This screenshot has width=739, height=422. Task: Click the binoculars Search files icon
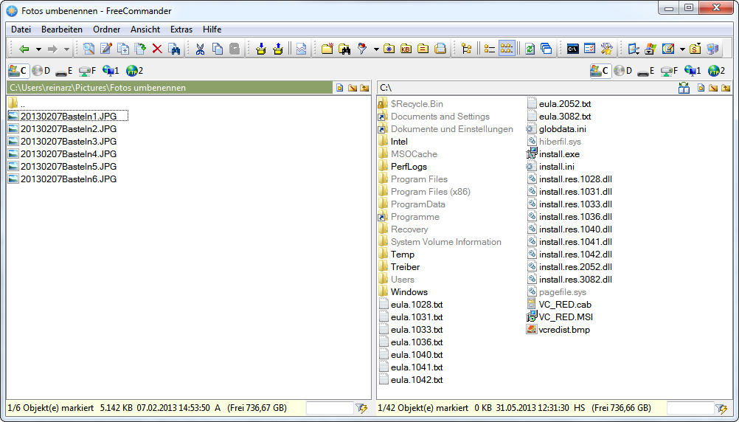click(x=344, y=49)
